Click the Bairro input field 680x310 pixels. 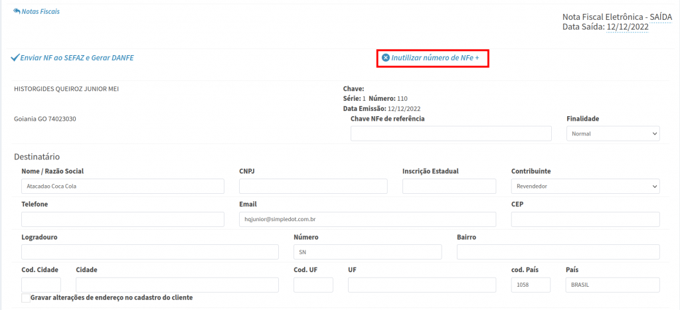pyautogui.click(x=558, y=252)
